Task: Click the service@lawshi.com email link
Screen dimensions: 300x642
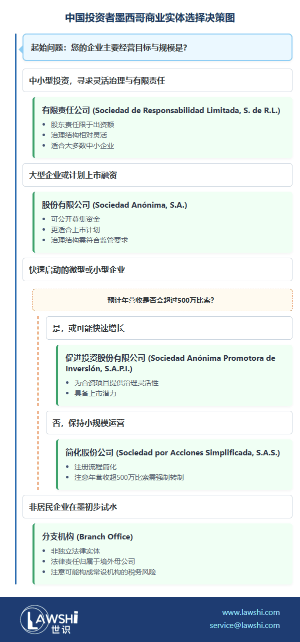Action: (x=244, y=625)
